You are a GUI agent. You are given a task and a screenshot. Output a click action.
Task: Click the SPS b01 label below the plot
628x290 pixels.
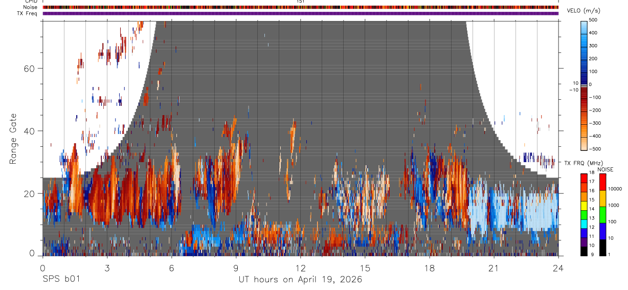61,280
